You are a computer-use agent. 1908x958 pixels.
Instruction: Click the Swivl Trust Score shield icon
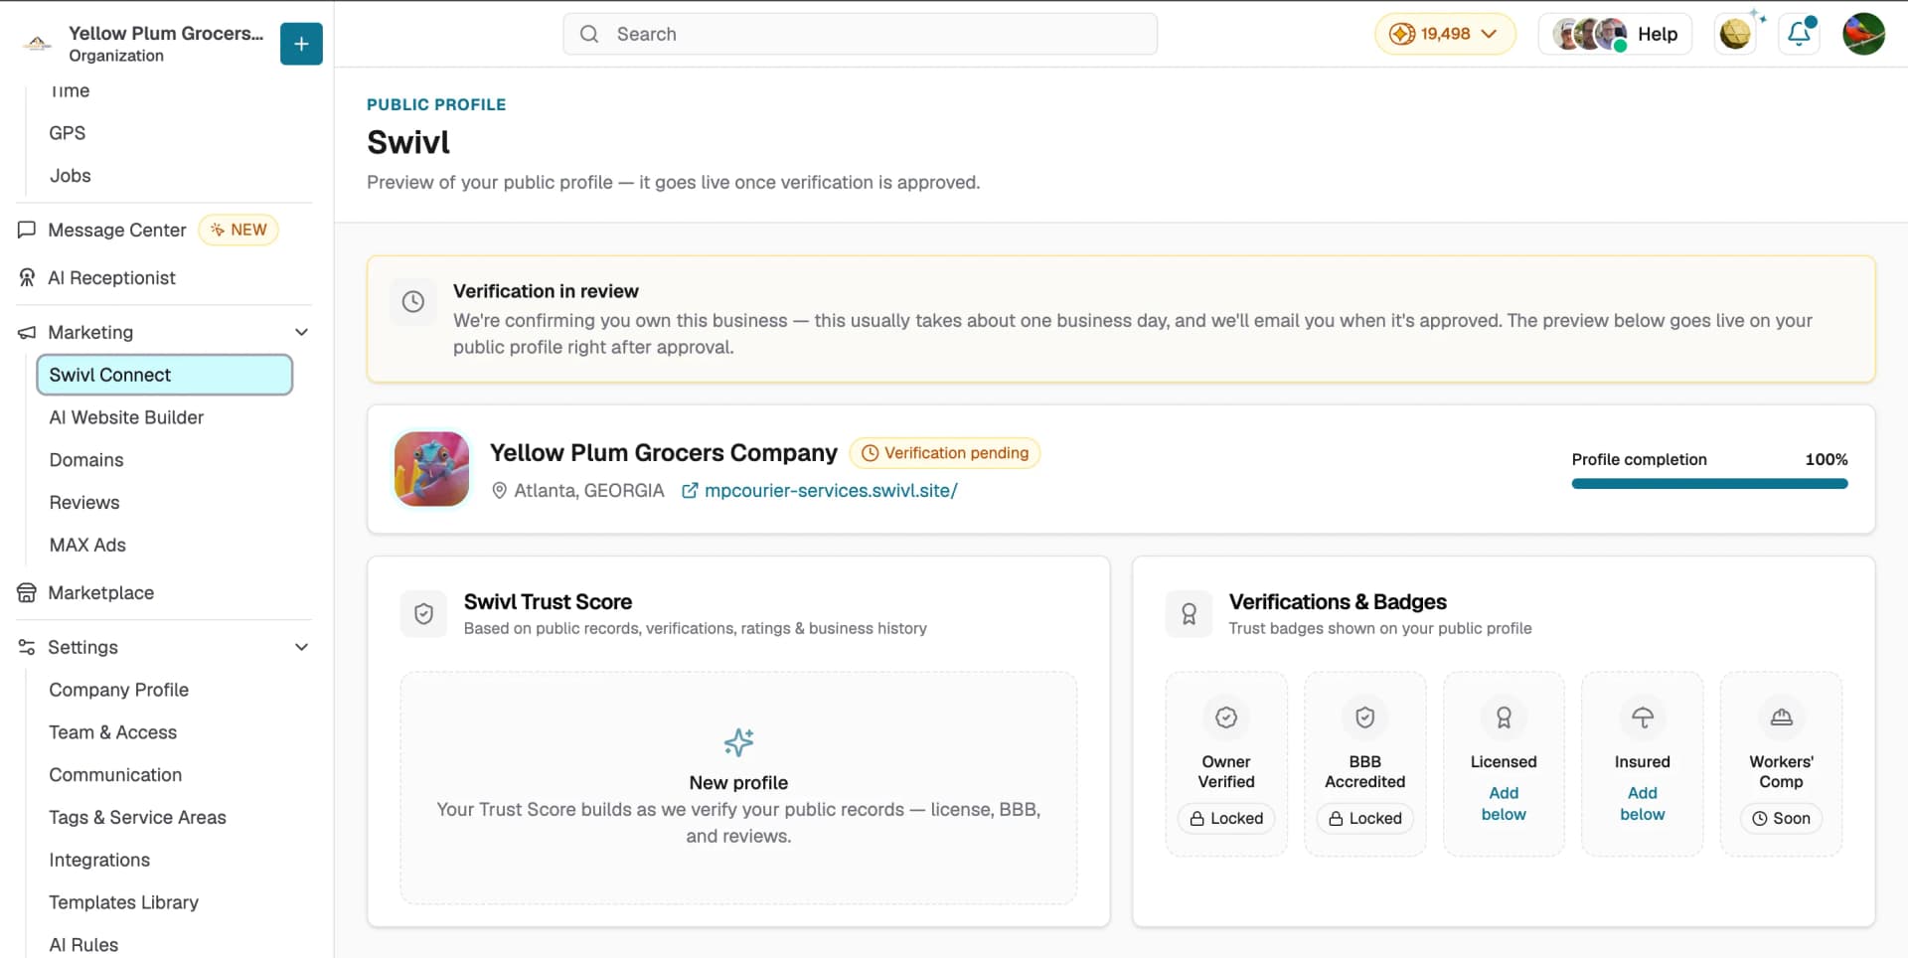click(x=424, y=614)
